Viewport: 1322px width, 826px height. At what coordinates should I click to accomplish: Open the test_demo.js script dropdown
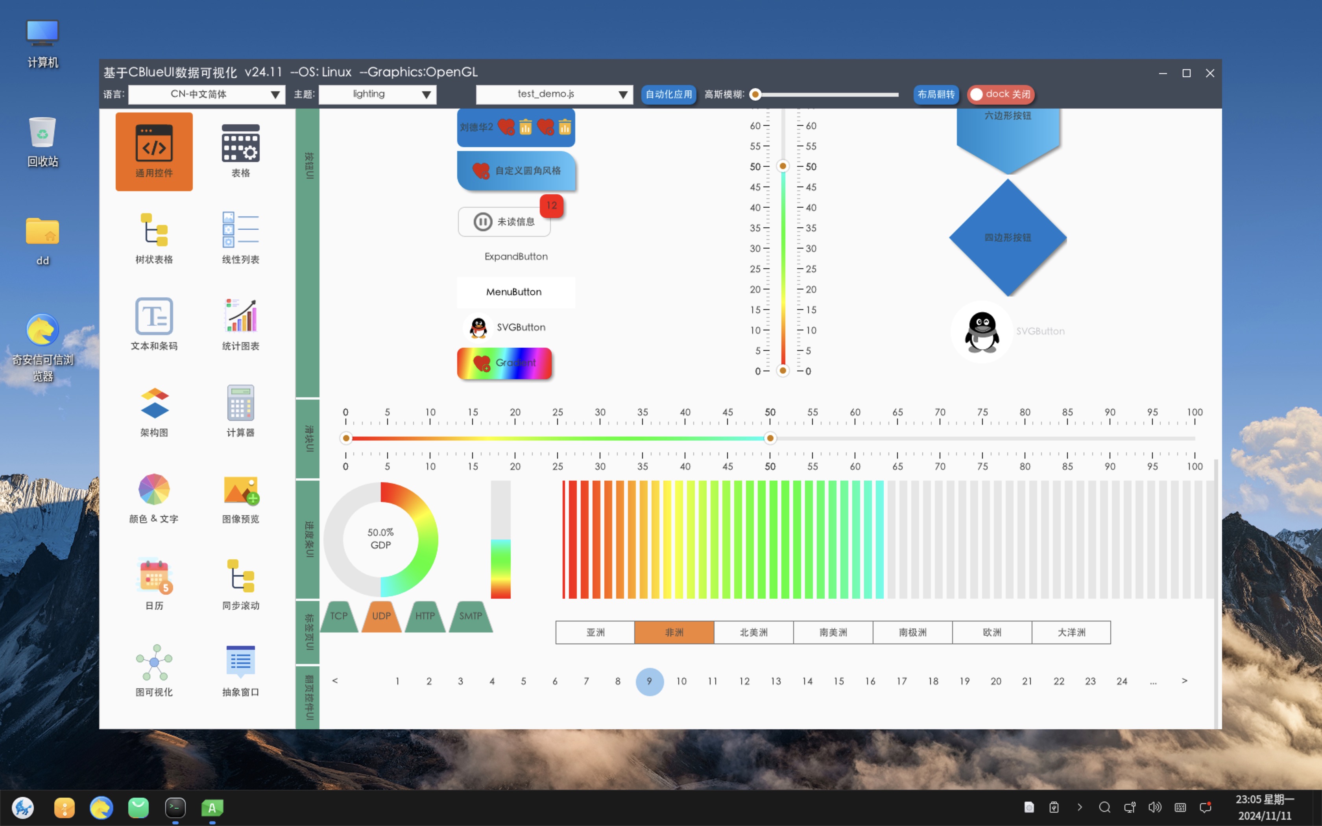[554, 94]
